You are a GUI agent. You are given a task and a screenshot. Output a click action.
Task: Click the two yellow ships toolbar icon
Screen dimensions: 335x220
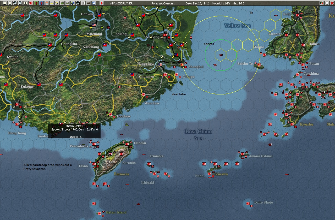(57, 3)
